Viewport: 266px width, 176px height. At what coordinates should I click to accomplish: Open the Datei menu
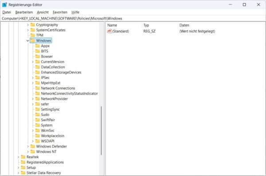[7, 12]
